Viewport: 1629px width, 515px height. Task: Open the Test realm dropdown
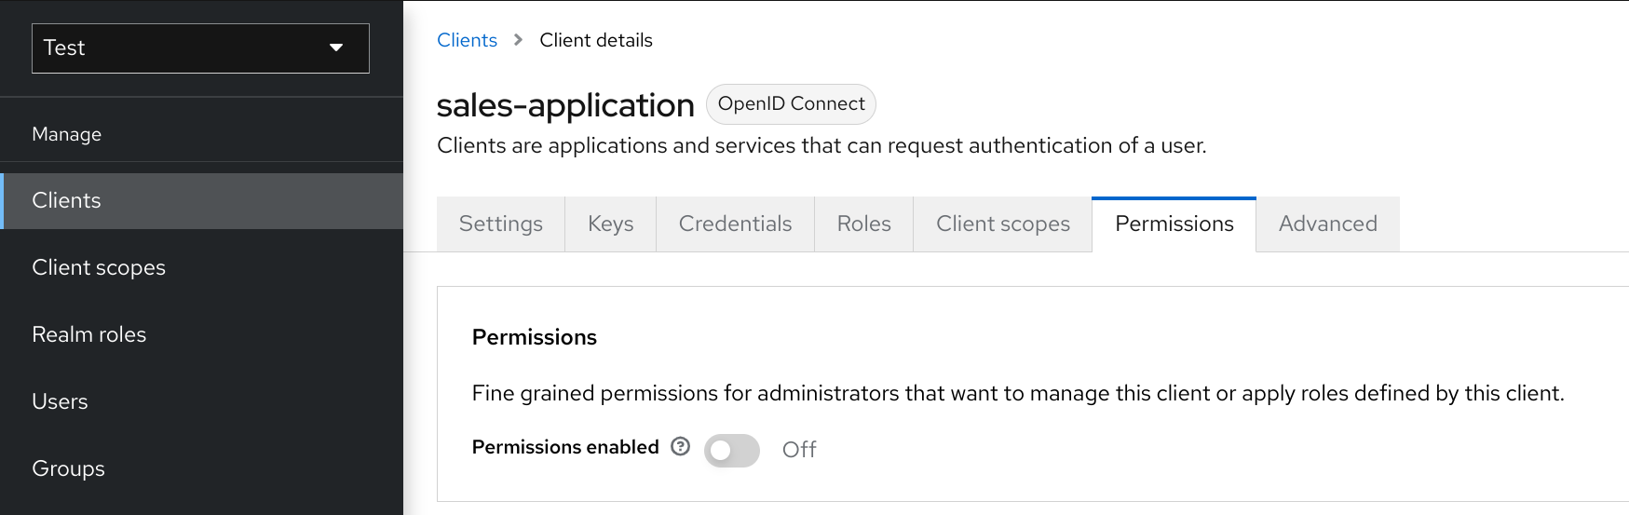tap(200, 48)
